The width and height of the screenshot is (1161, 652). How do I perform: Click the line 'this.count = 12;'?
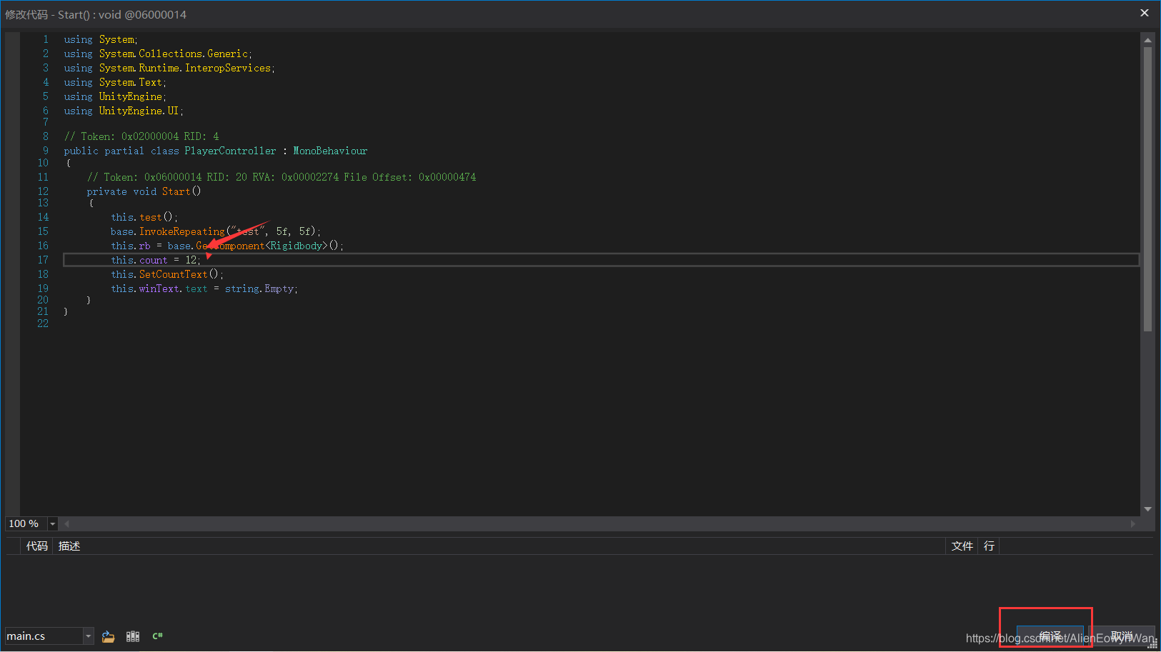(156, 260)
